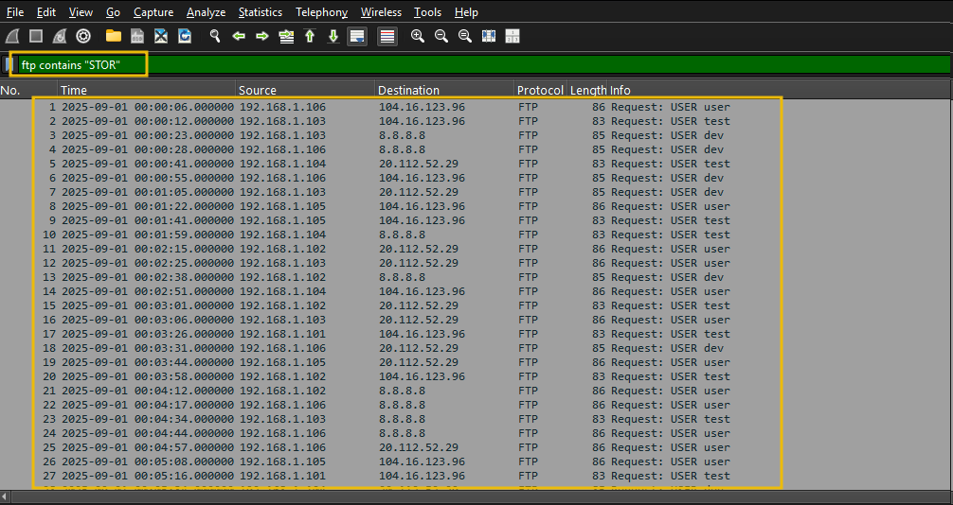Open capture options gear icon
Viewport: 953px width, 505px height.
(83, 37)
